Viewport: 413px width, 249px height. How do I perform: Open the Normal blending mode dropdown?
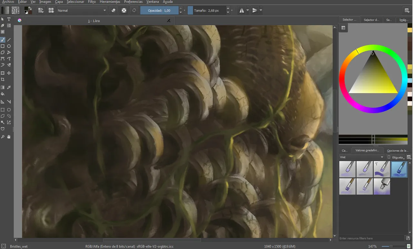point(82,10)
